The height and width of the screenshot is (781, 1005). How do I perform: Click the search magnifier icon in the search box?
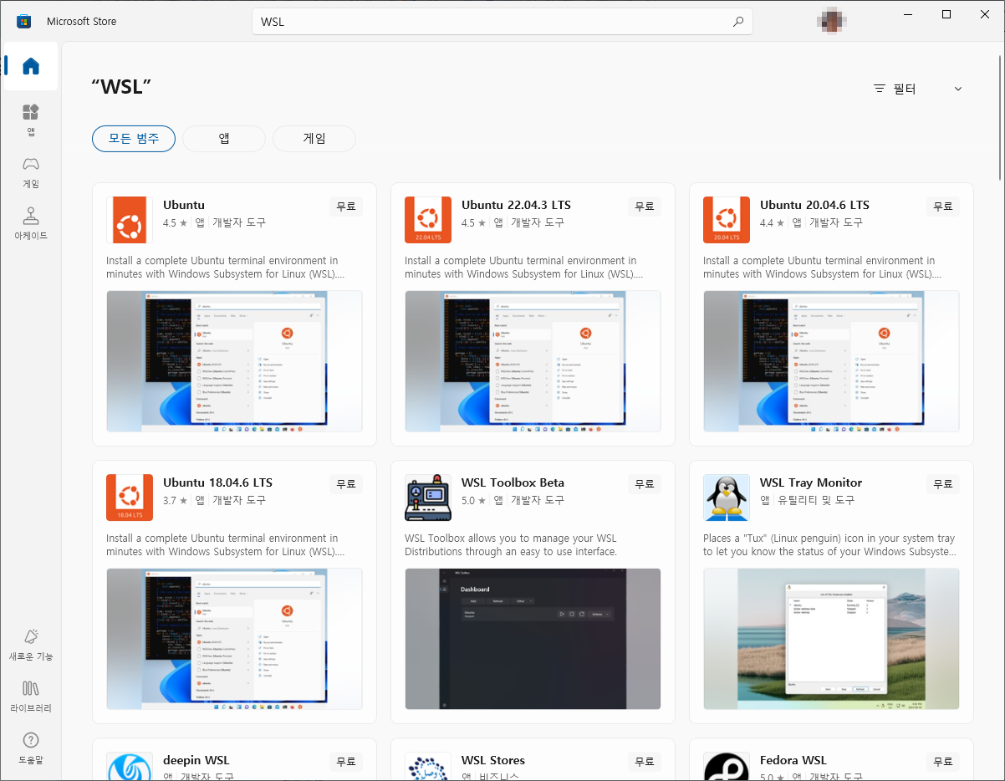coord(737,22)
